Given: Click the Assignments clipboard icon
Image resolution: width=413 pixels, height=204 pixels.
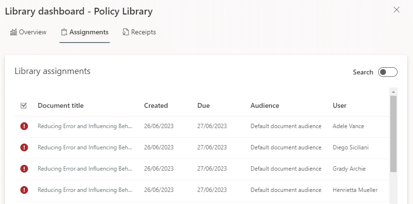Looking at the screenshot, I should [x=64, y=32].
